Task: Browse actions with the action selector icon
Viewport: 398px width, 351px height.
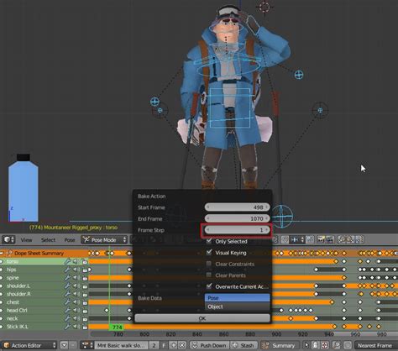Action: [x=87, y=345]
